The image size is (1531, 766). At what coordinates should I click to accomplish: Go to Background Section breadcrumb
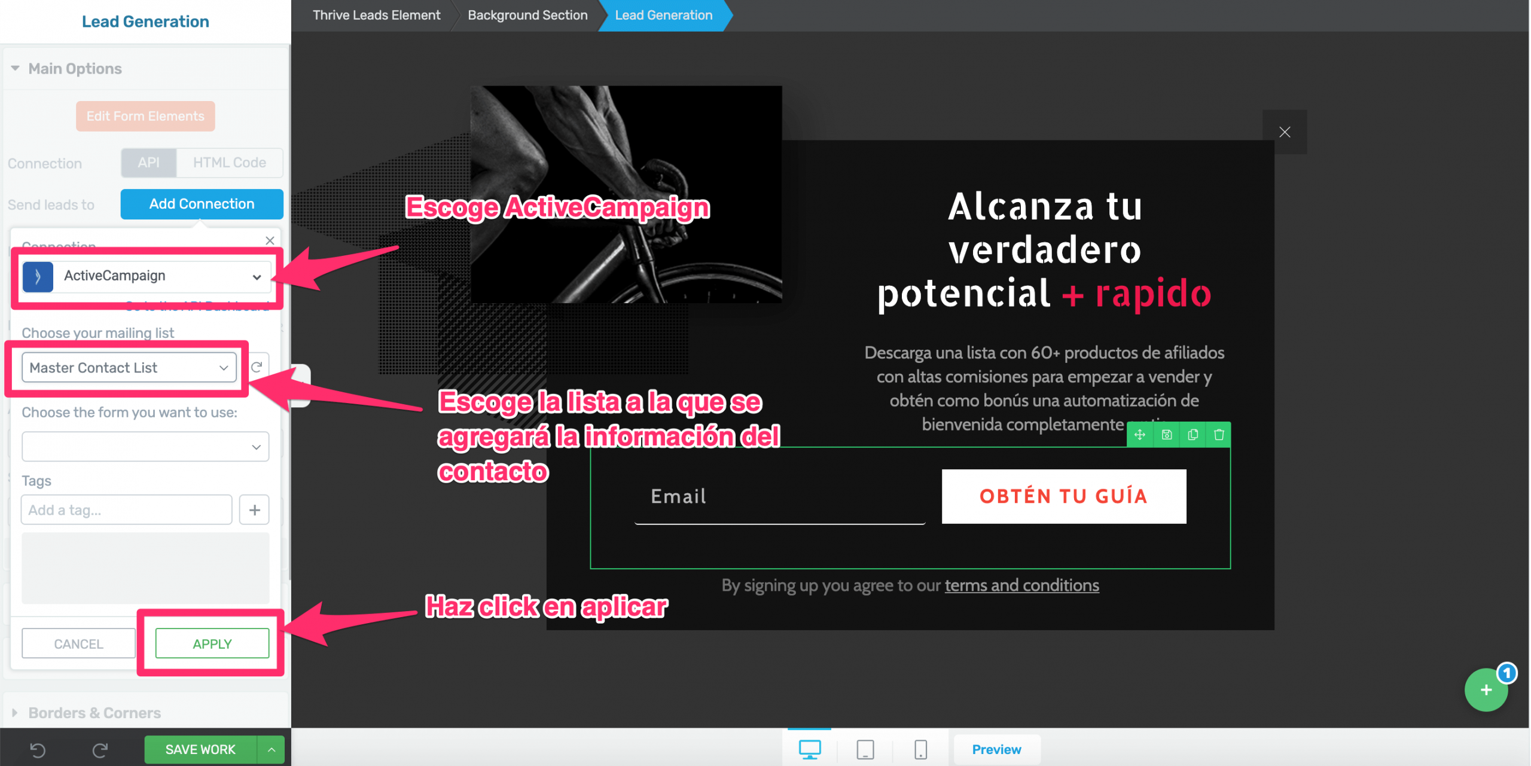point(527,16)
